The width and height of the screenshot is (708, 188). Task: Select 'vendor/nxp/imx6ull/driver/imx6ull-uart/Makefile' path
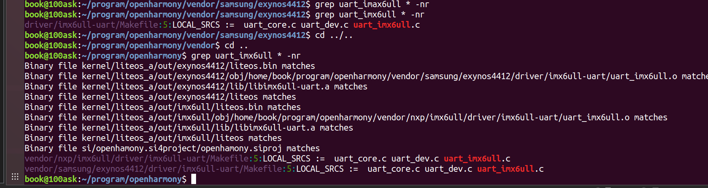pyautogui.click(x=137, y=159)
